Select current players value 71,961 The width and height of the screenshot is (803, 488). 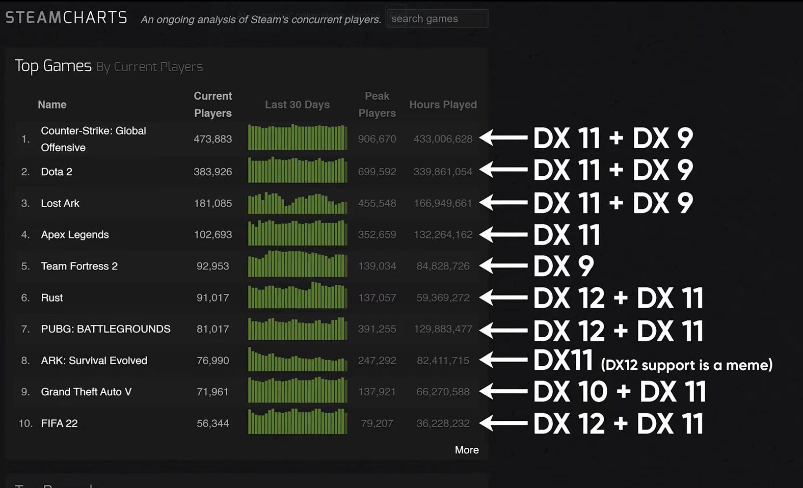(213, 392)
